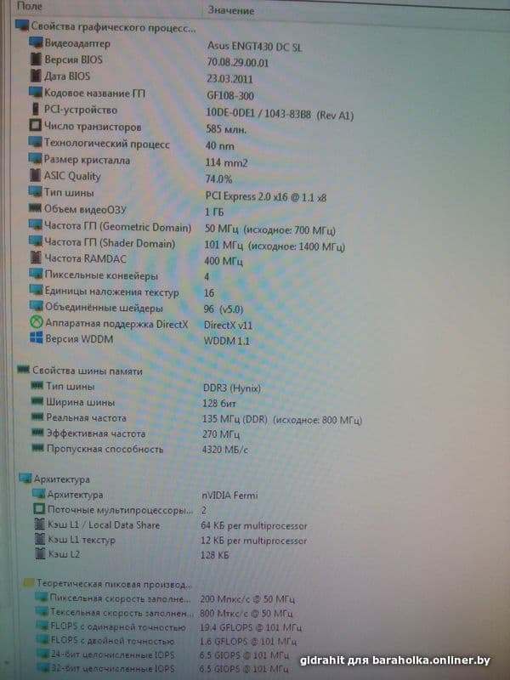
Task: Select the Свойства графического процессора group icon
Action: 22,25
